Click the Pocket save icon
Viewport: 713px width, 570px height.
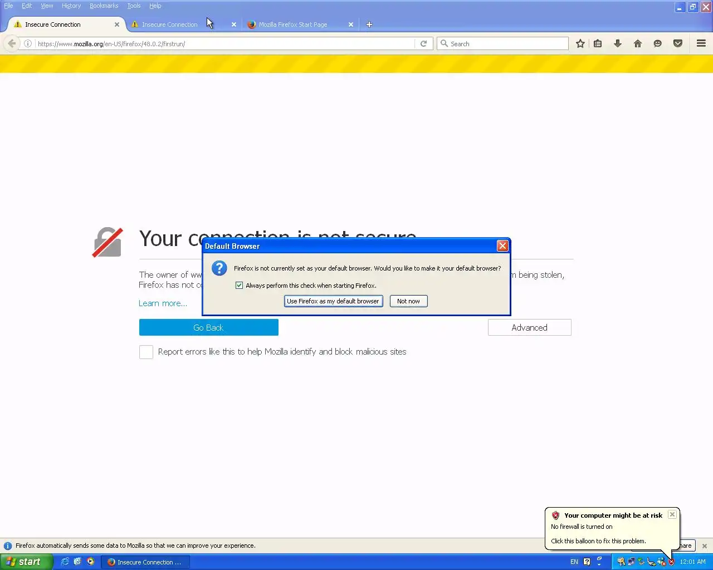pyautogui.click(x=678, y=43)
